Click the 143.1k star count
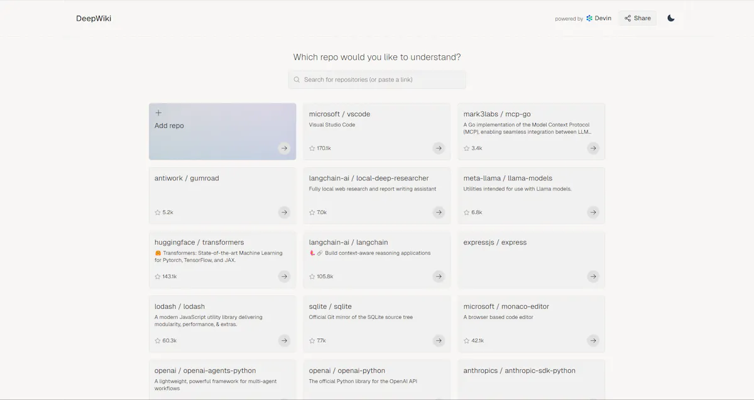Screen dimensions: 754x400 pyautogui.click(x=170, y=276)
